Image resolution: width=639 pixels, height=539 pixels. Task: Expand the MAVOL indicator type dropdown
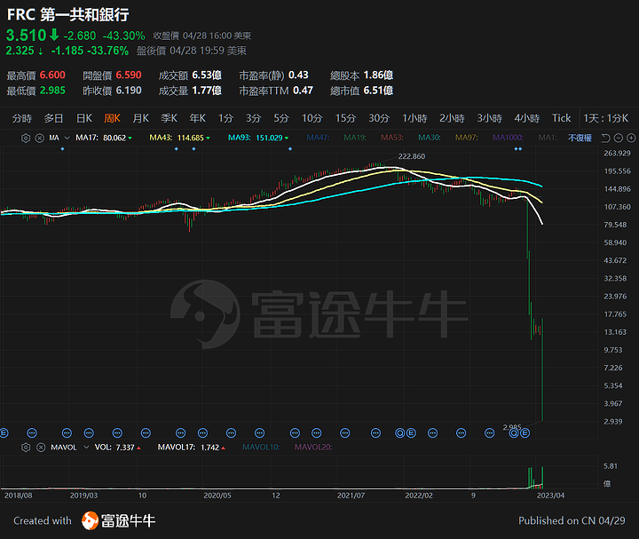pos(86,448)
